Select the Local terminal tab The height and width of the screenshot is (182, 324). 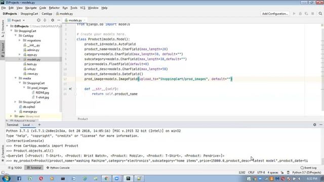pyautogui.click(x=26, y=125)
